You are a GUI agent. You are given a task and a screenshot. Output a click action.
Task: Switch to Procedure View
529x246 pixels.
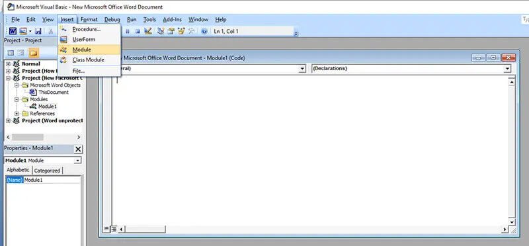(107, 229)
